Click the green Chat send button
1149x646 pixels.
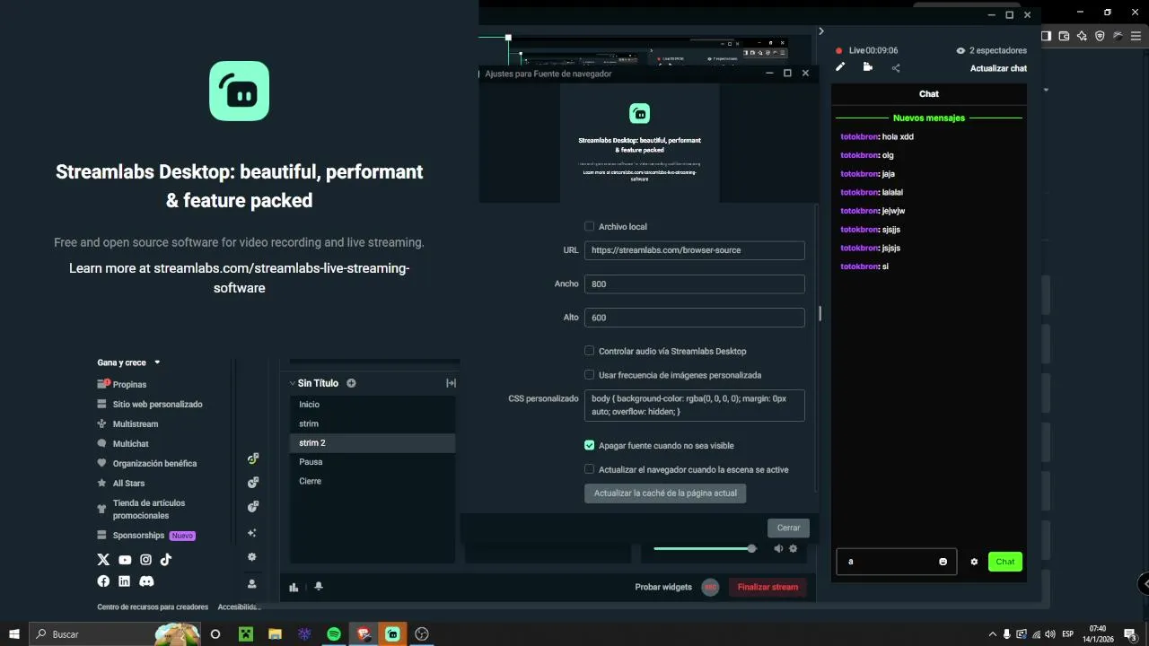(1005, 562)
